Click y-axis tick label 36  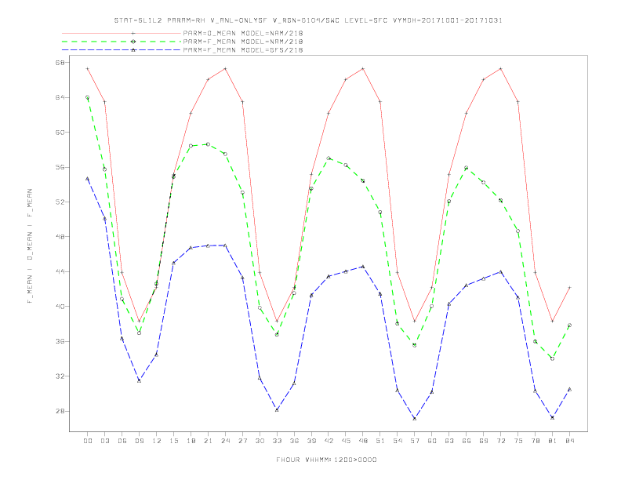60,341
